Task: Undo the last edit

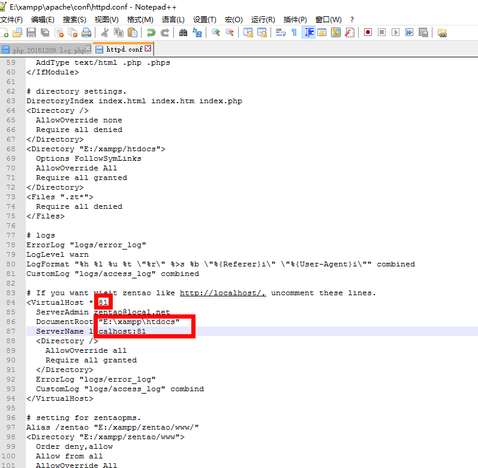Action: click(151, 32)
